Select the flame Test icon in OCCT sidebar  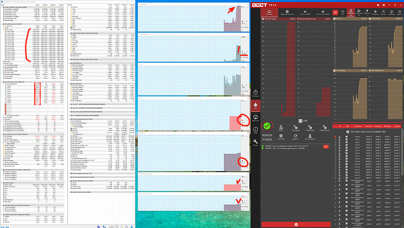pos(255,105)
